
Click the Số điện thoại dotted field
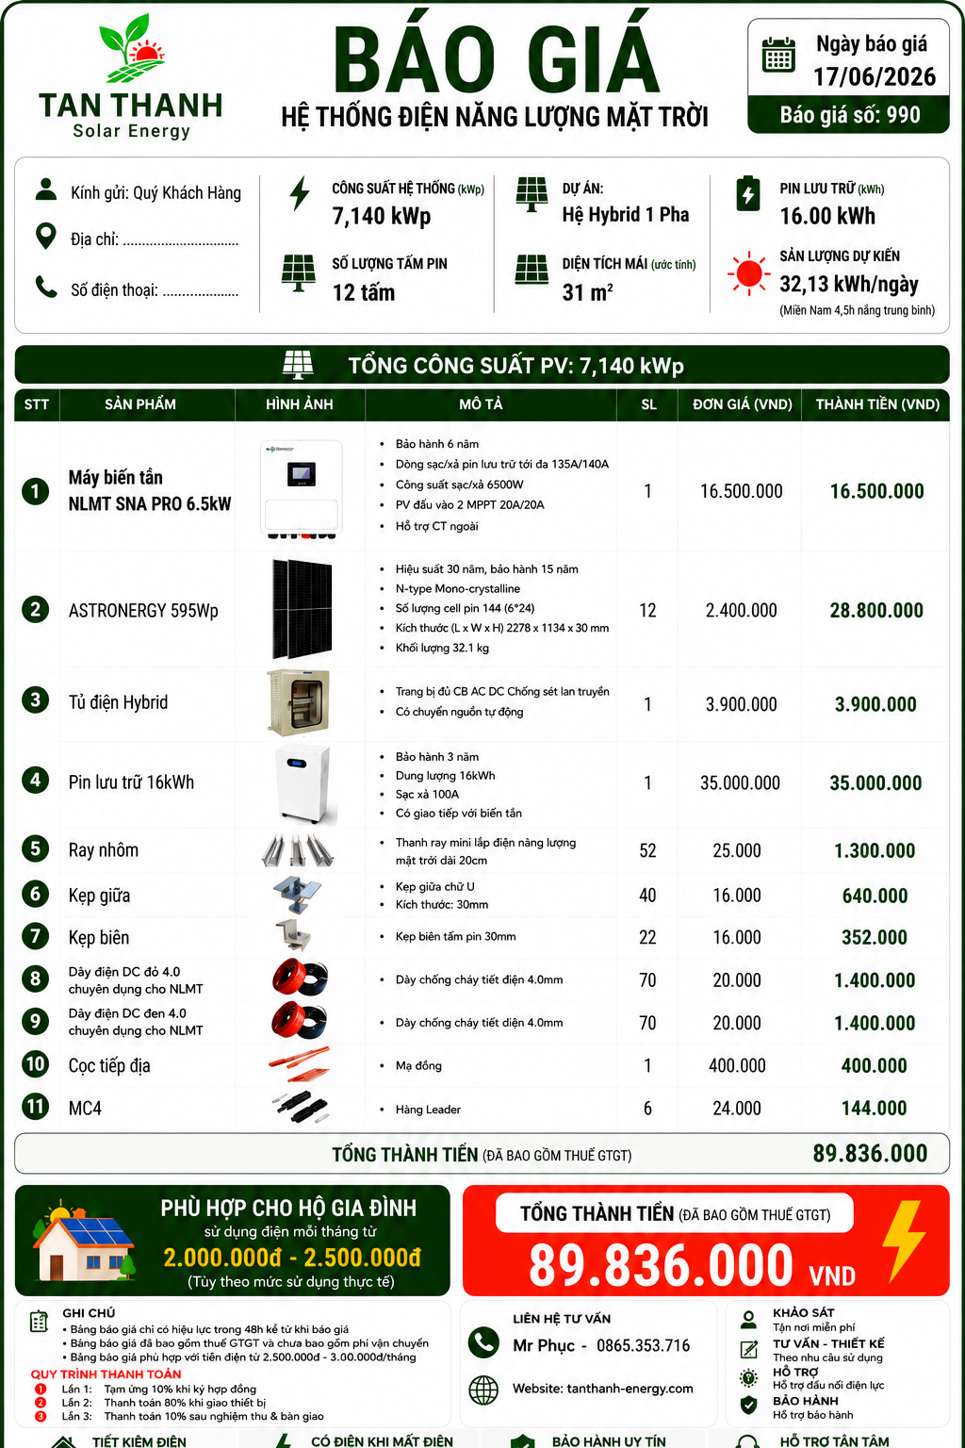click(x=201, y=290)
